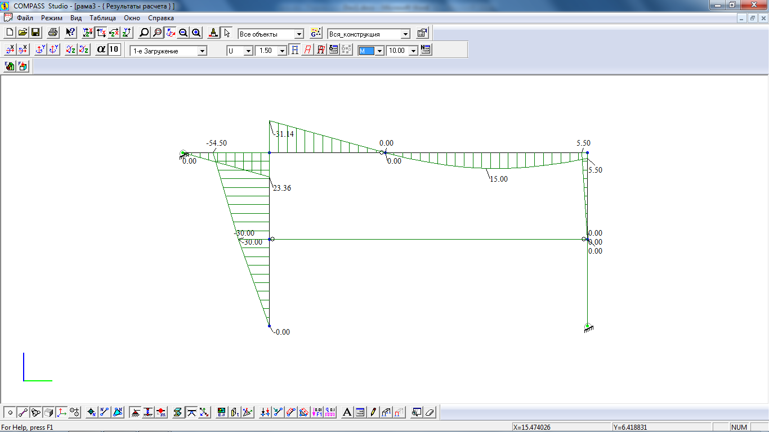The width and height of the screenshot is (769, 432).
Task: Click the 31.14 moment value label
Action: [284, 134]
